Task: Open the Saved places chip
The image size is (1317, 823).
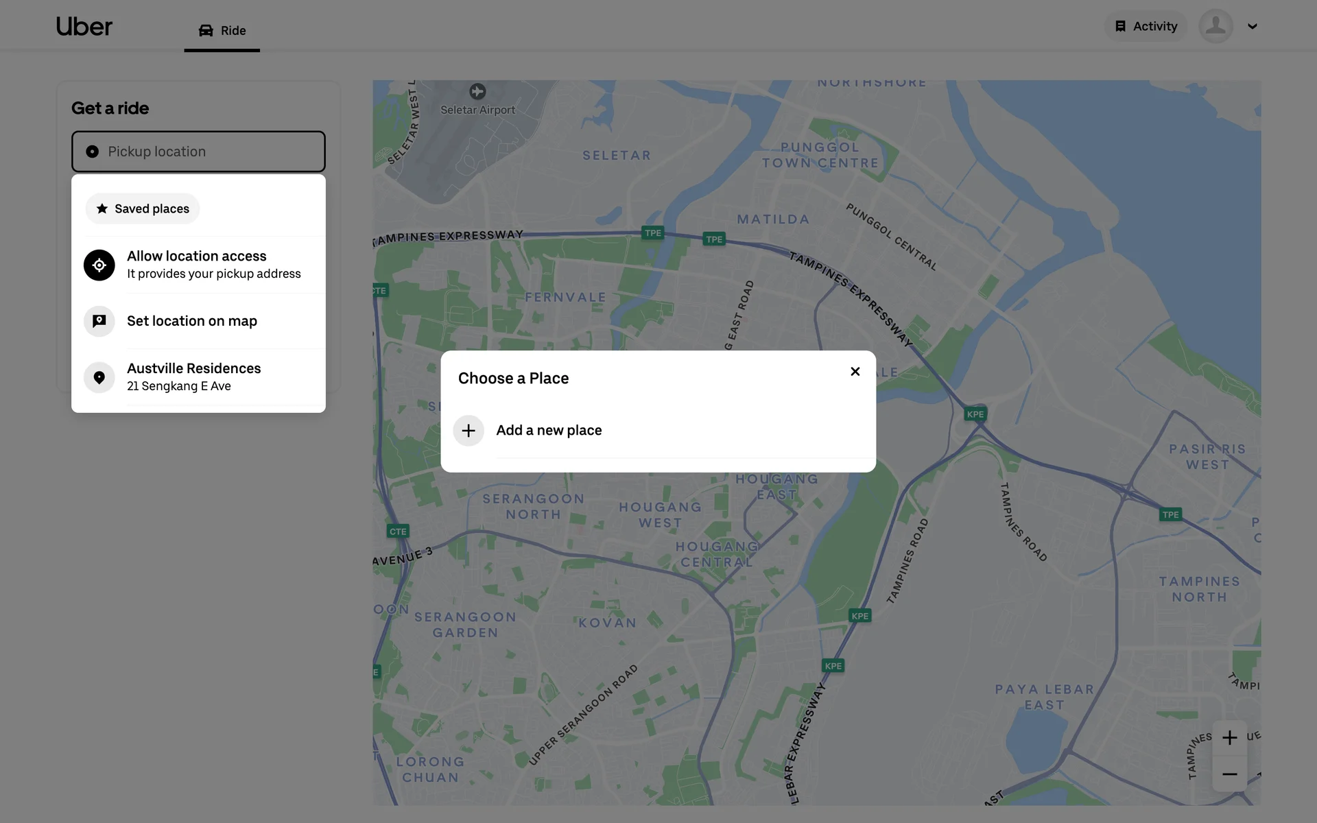Action: (143, 208)
